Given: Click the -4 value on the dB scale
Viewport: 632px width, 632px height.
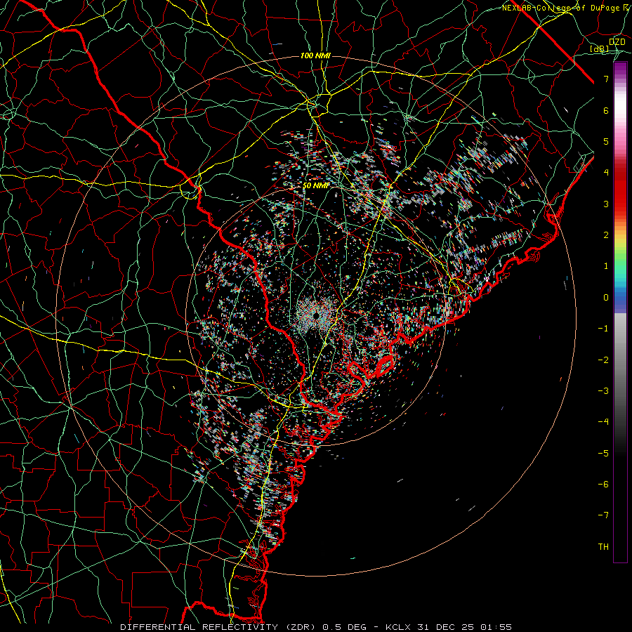Looking at the screenshot, I should 603,422.
